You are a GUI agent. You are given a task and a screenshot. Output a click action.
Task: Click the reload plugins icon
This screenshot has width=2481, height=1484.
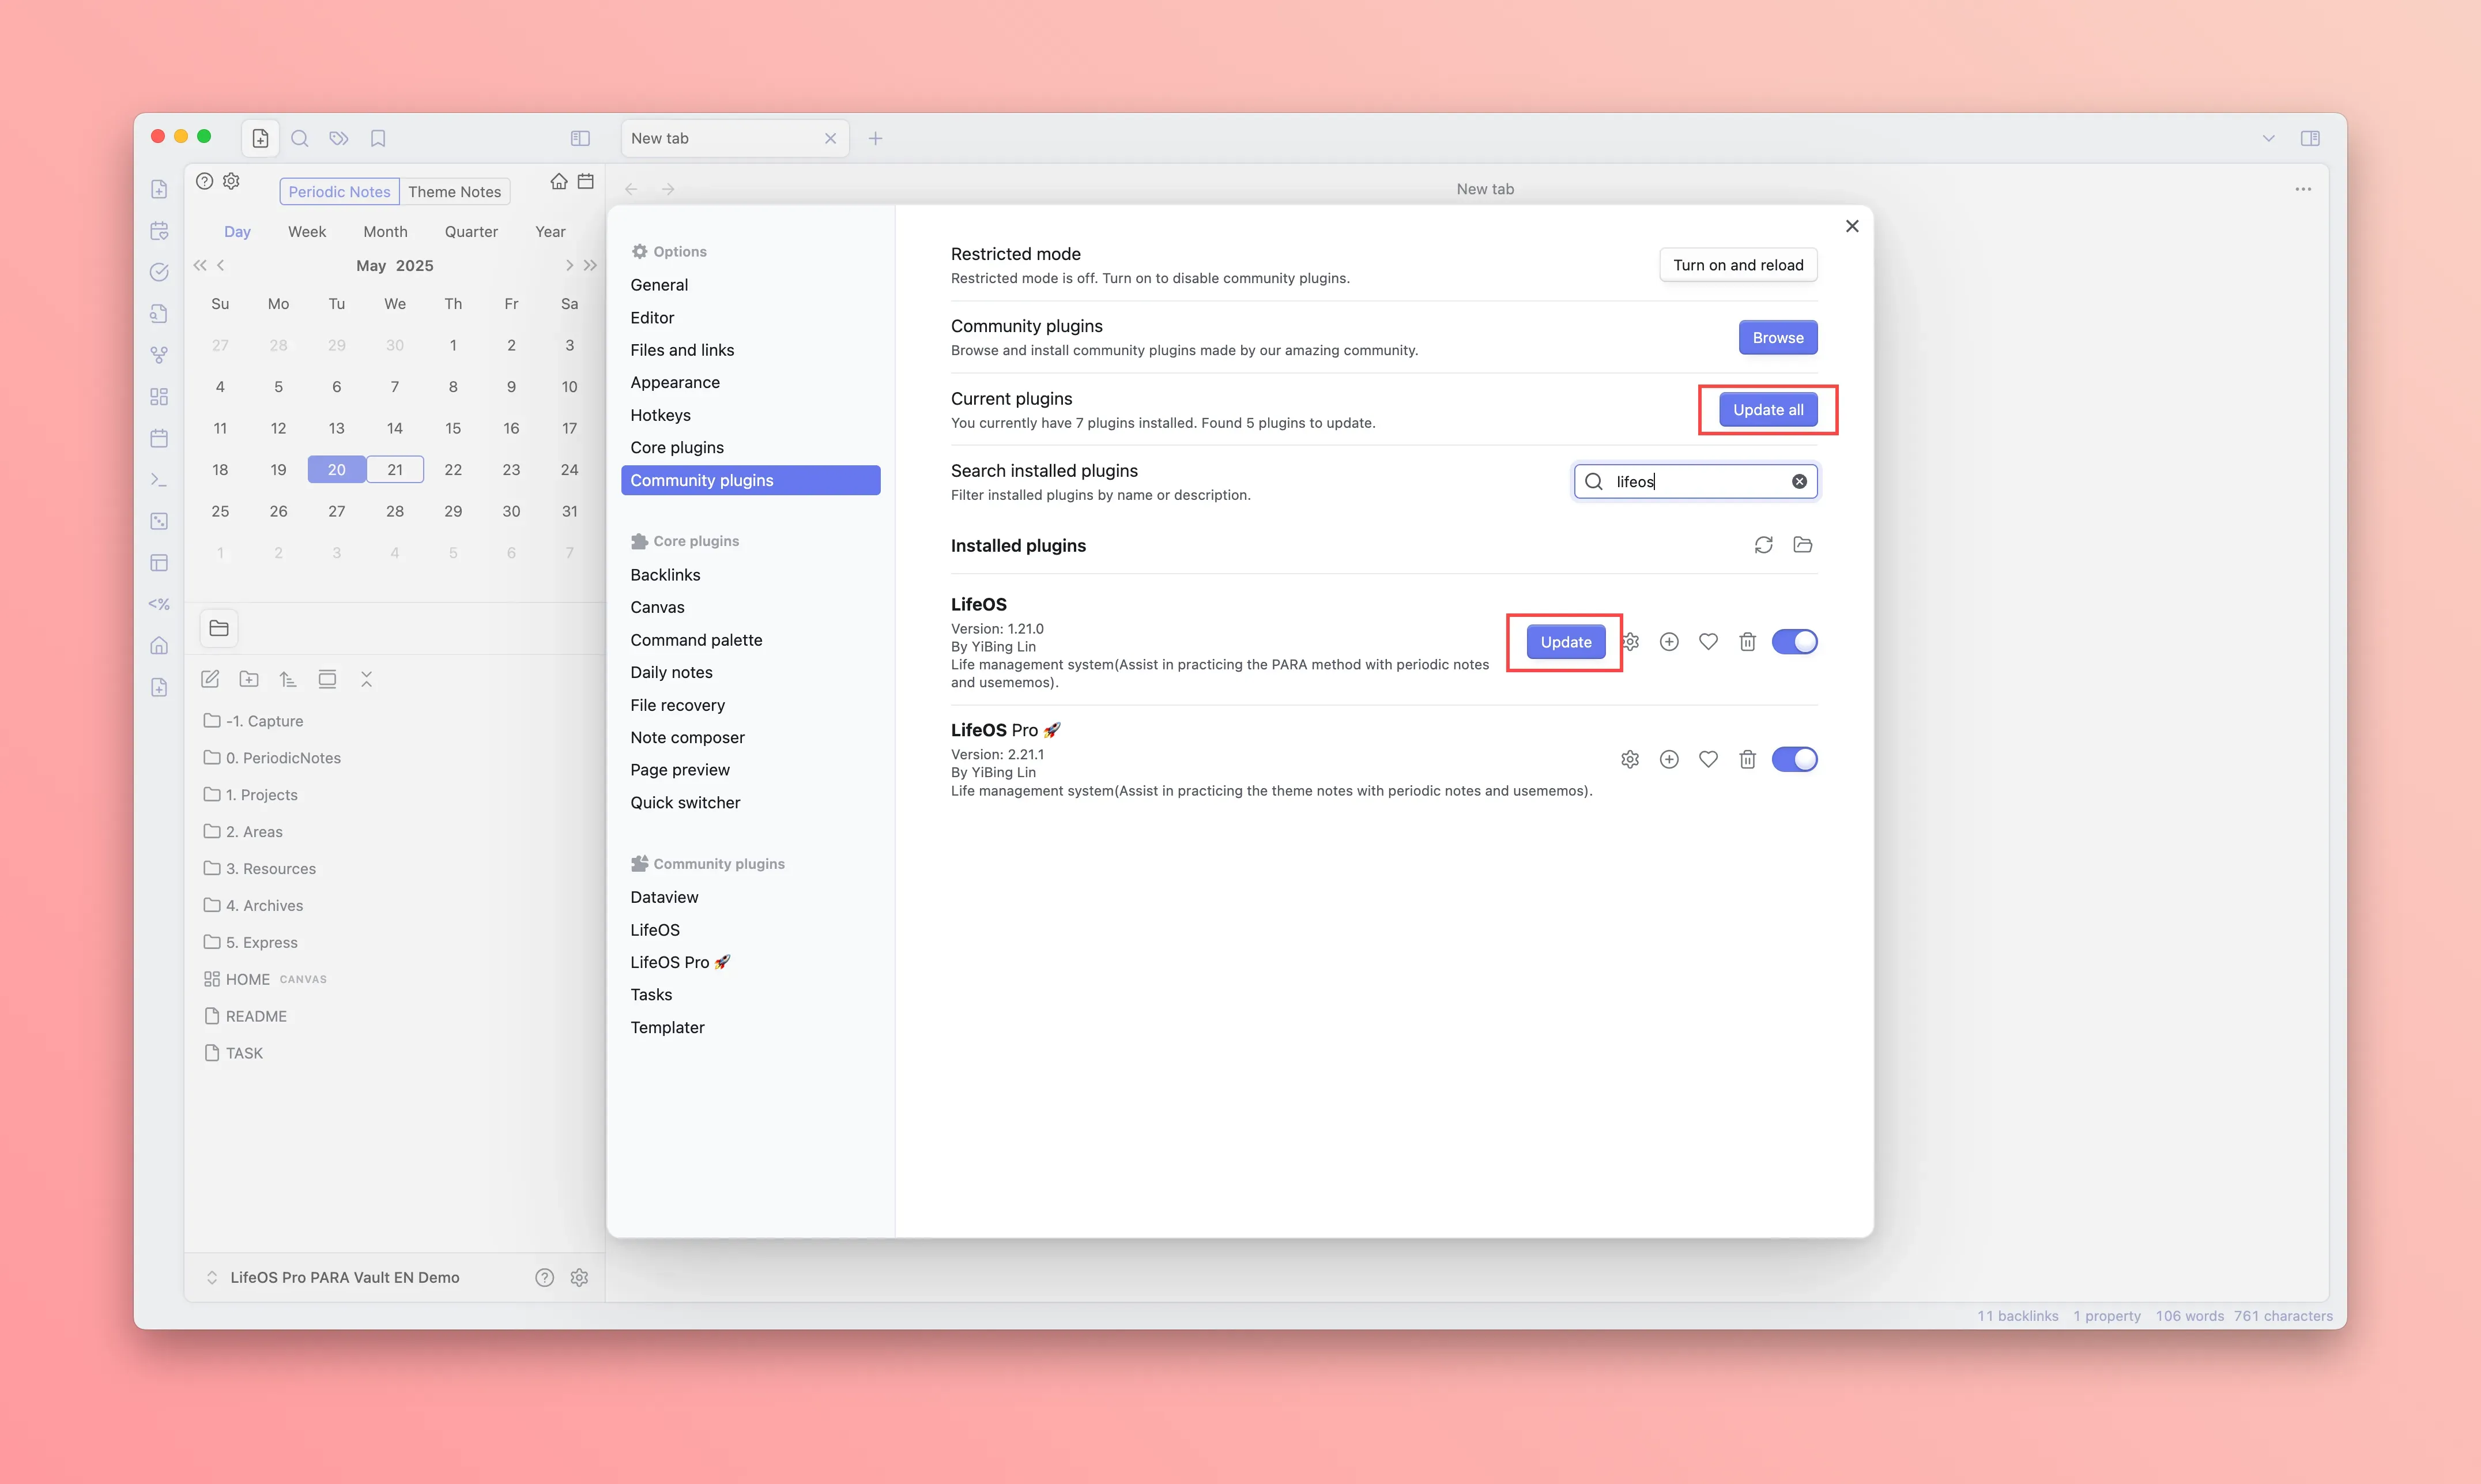[1763, 545]
